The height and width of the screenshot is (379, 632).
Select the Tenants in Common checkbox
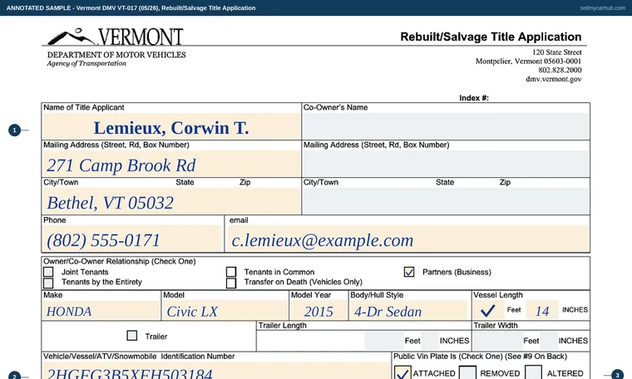(x=231, y=272)
